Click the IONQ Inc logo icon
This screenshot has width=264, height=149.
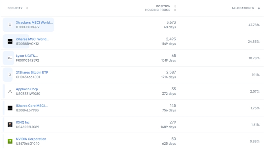[x=10, y=125]
